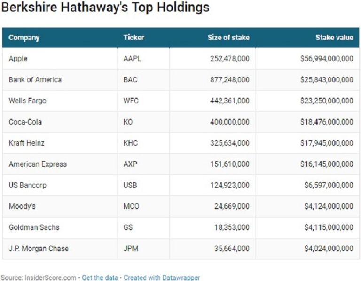This screenshot has width=361, height=281.
Task: Click the KO ticker cell
Action: pyautogui.click(x=128, y=122)
